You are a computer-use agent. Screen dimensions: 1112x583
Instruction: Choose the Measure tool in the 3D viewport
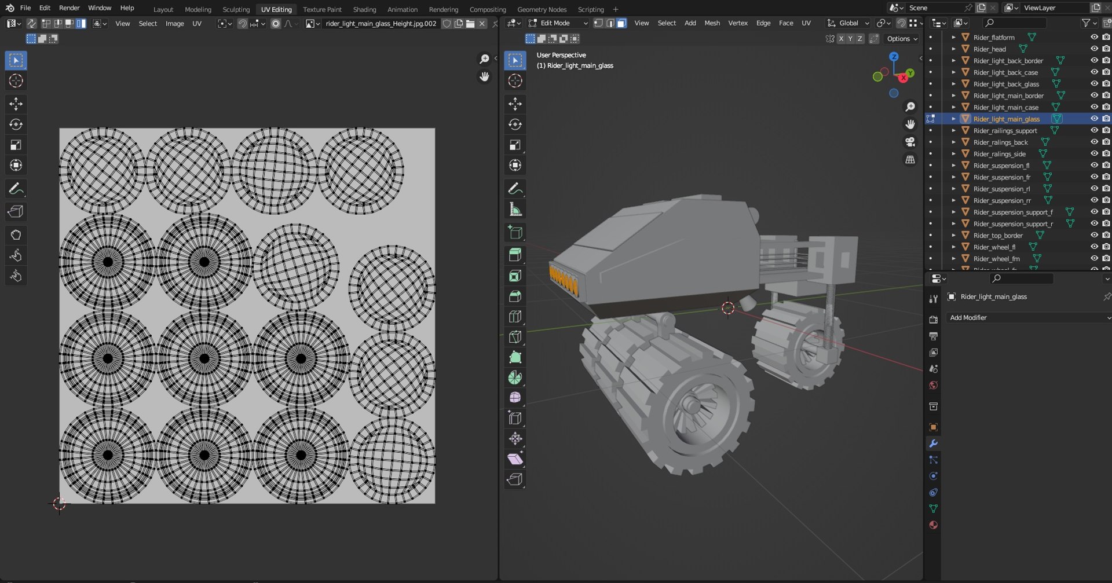click(515, 210)
